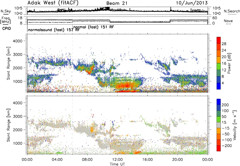
Task: Click the "Adak West (fitACF)" plot title
Action: (53, 3)
